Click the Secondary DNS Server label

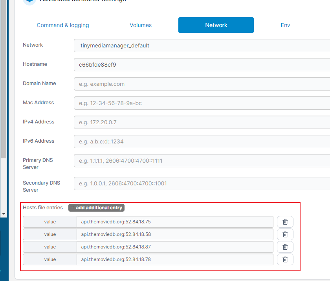(42, 186)
